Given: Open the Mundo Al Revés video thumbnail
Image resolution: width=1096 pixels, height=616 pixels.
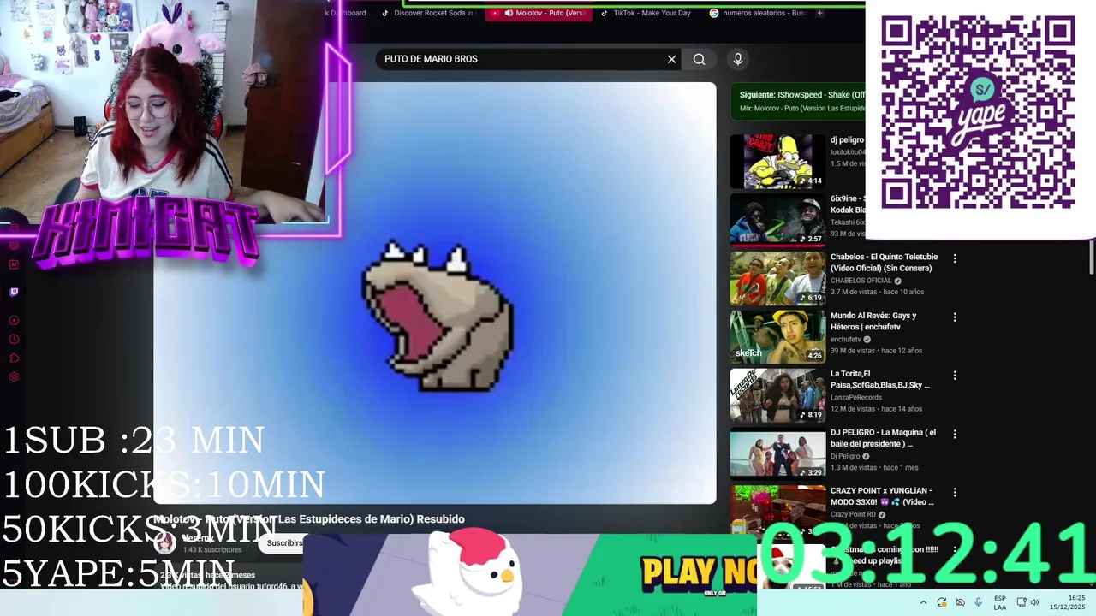Looking at the screenshot, I should click(777, 336).
